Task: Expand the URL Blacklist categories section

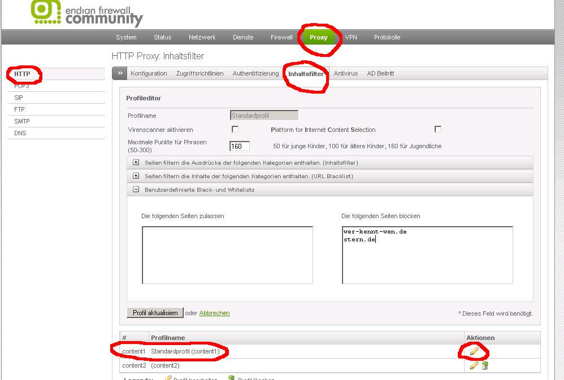Action: point(136,176)
